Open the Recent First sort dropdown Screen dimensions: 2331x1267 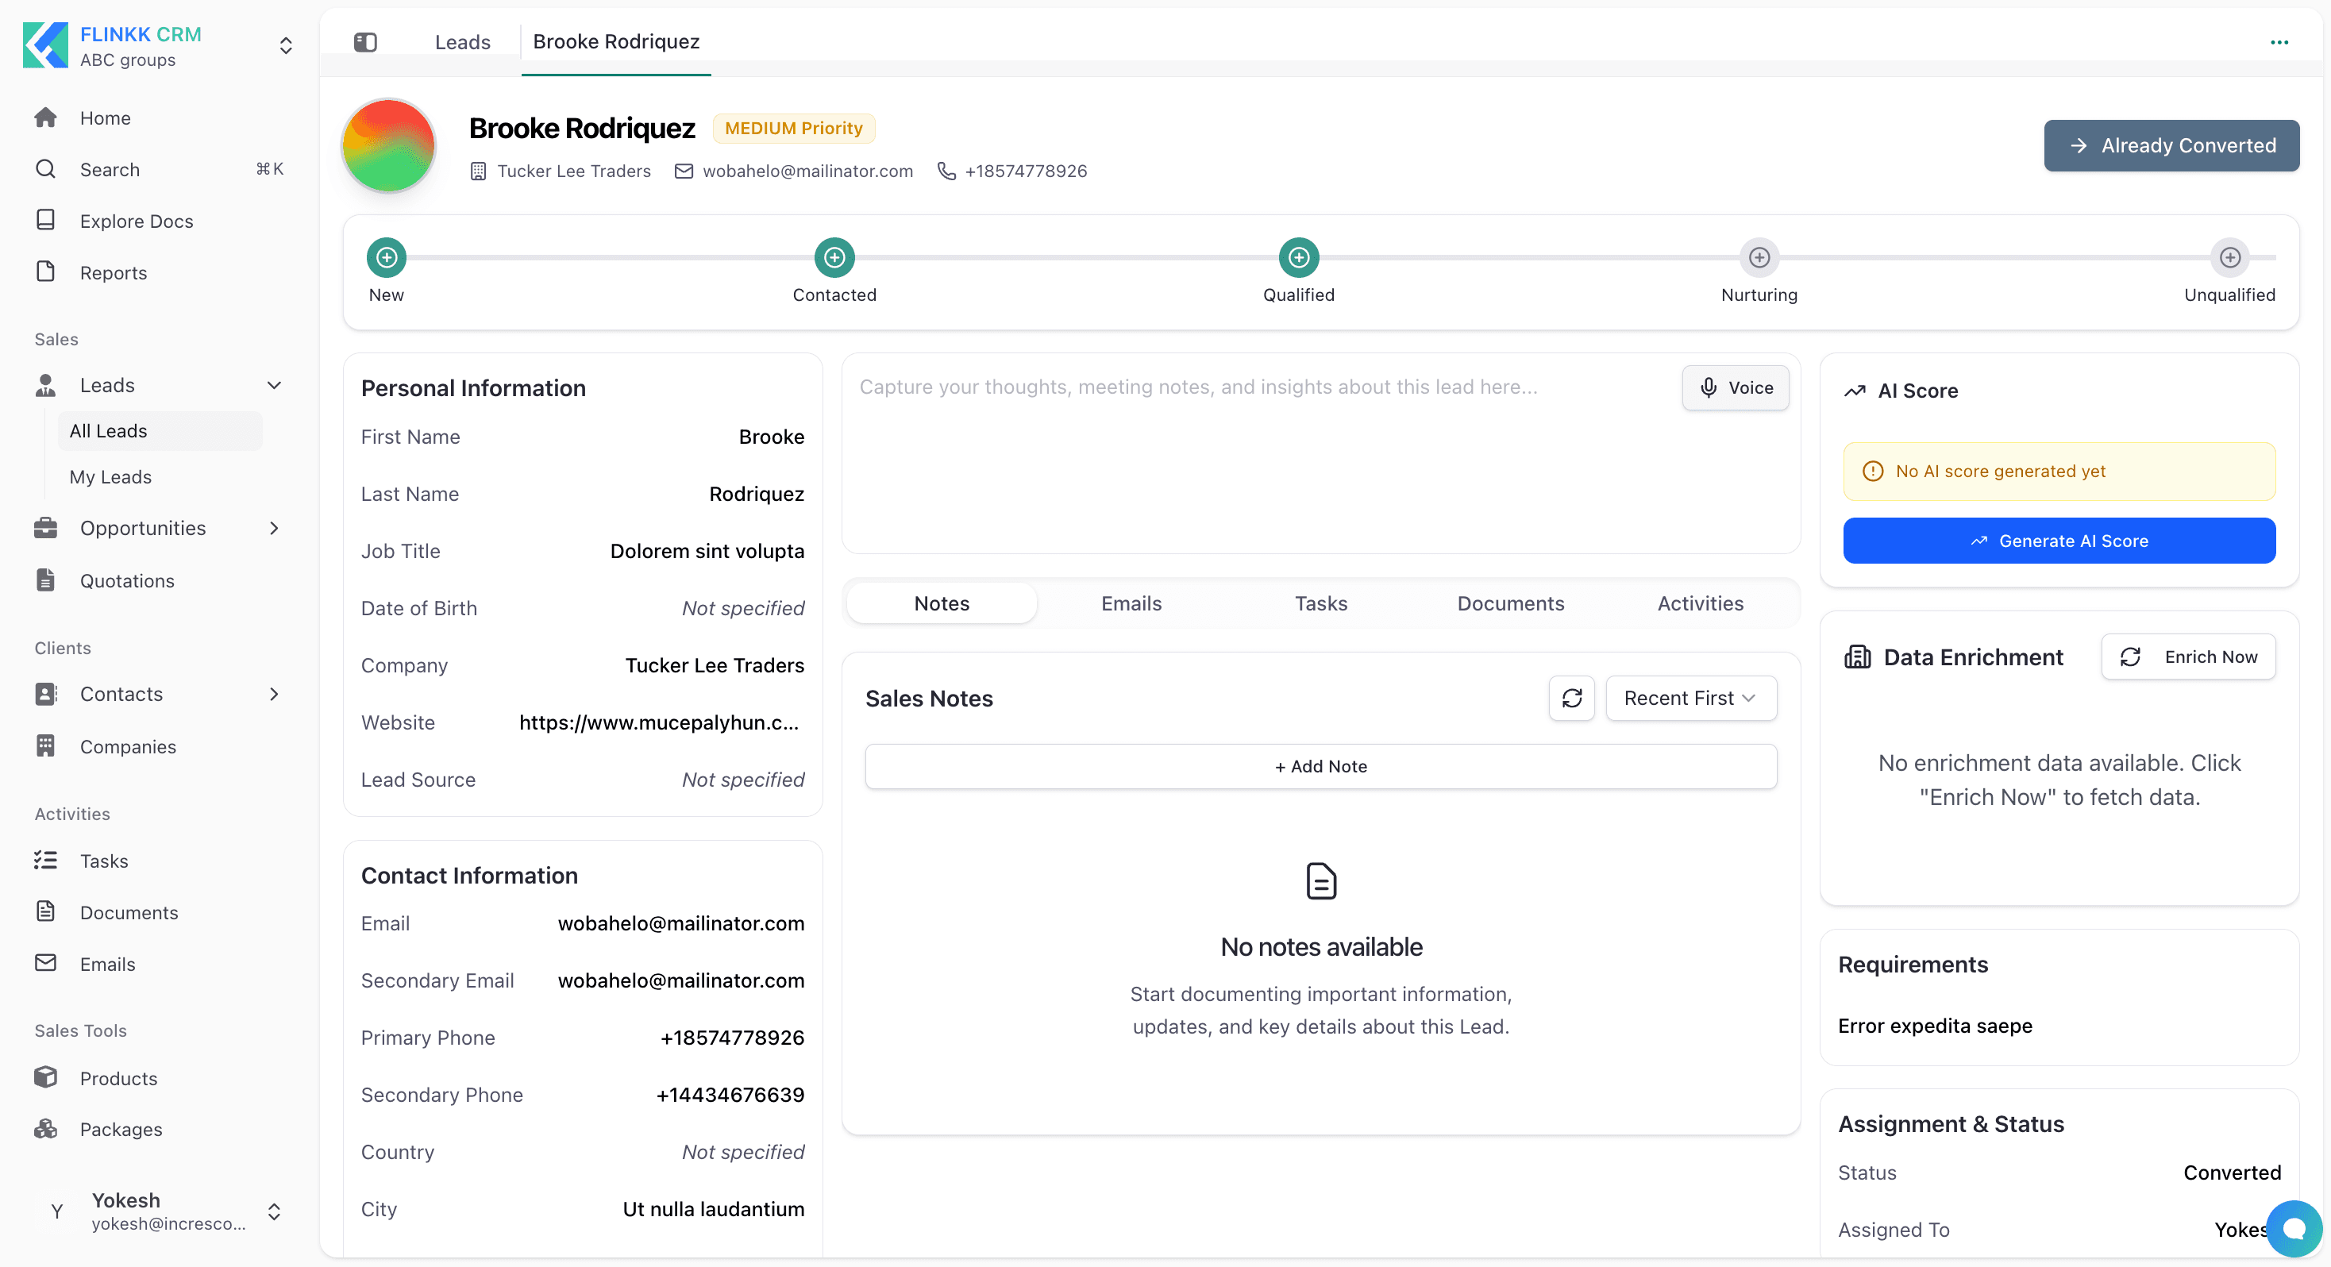[x=1691, y=698]
